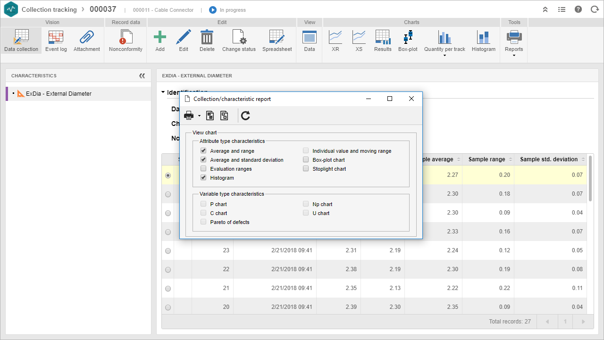This screenshot has height=340, width=604.
Task: Go to previous page of records
Action: [x=547, y=322]
